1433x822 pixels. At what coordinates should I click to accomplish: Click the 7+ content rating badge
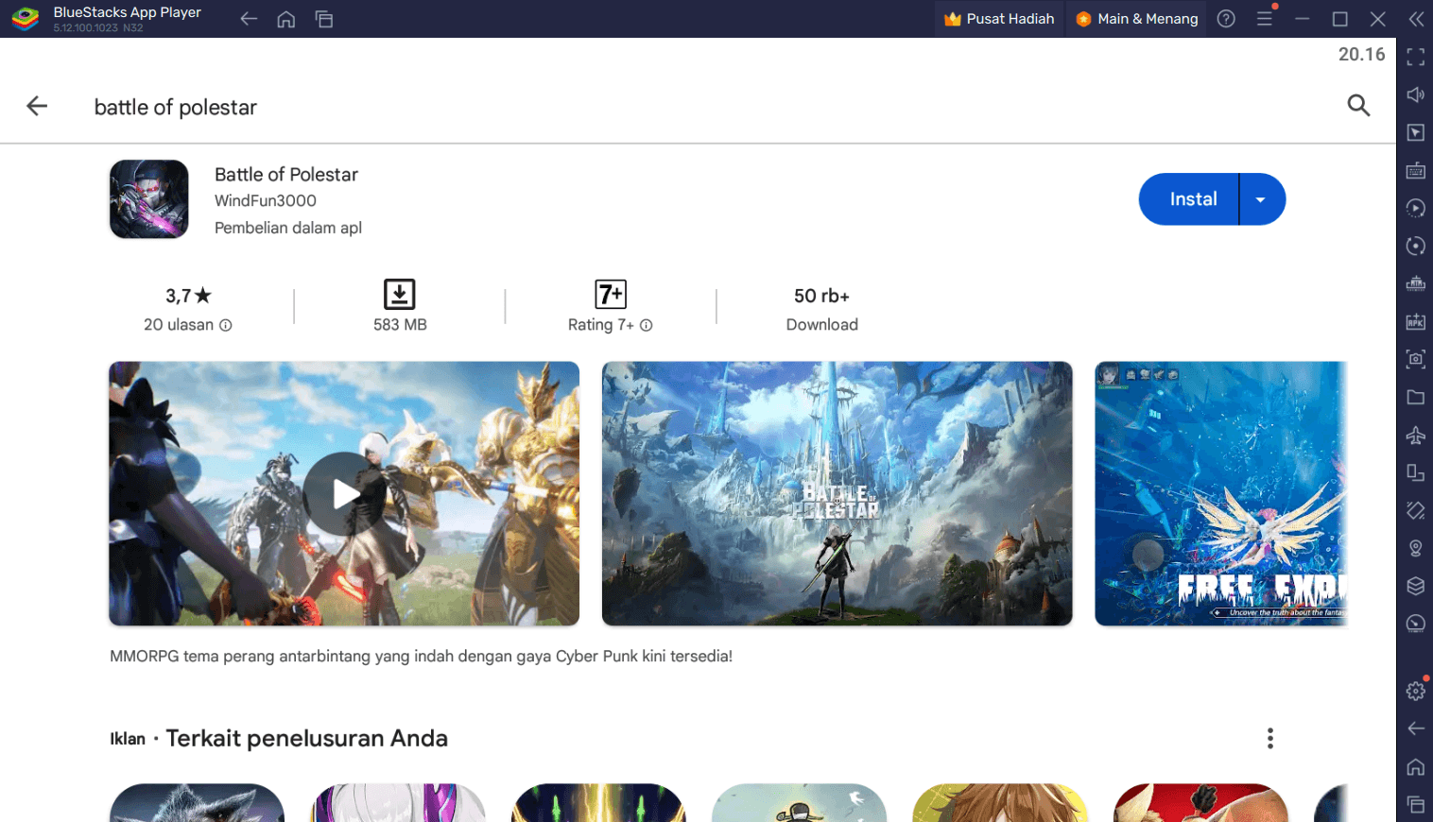click(x=611, y=294)
